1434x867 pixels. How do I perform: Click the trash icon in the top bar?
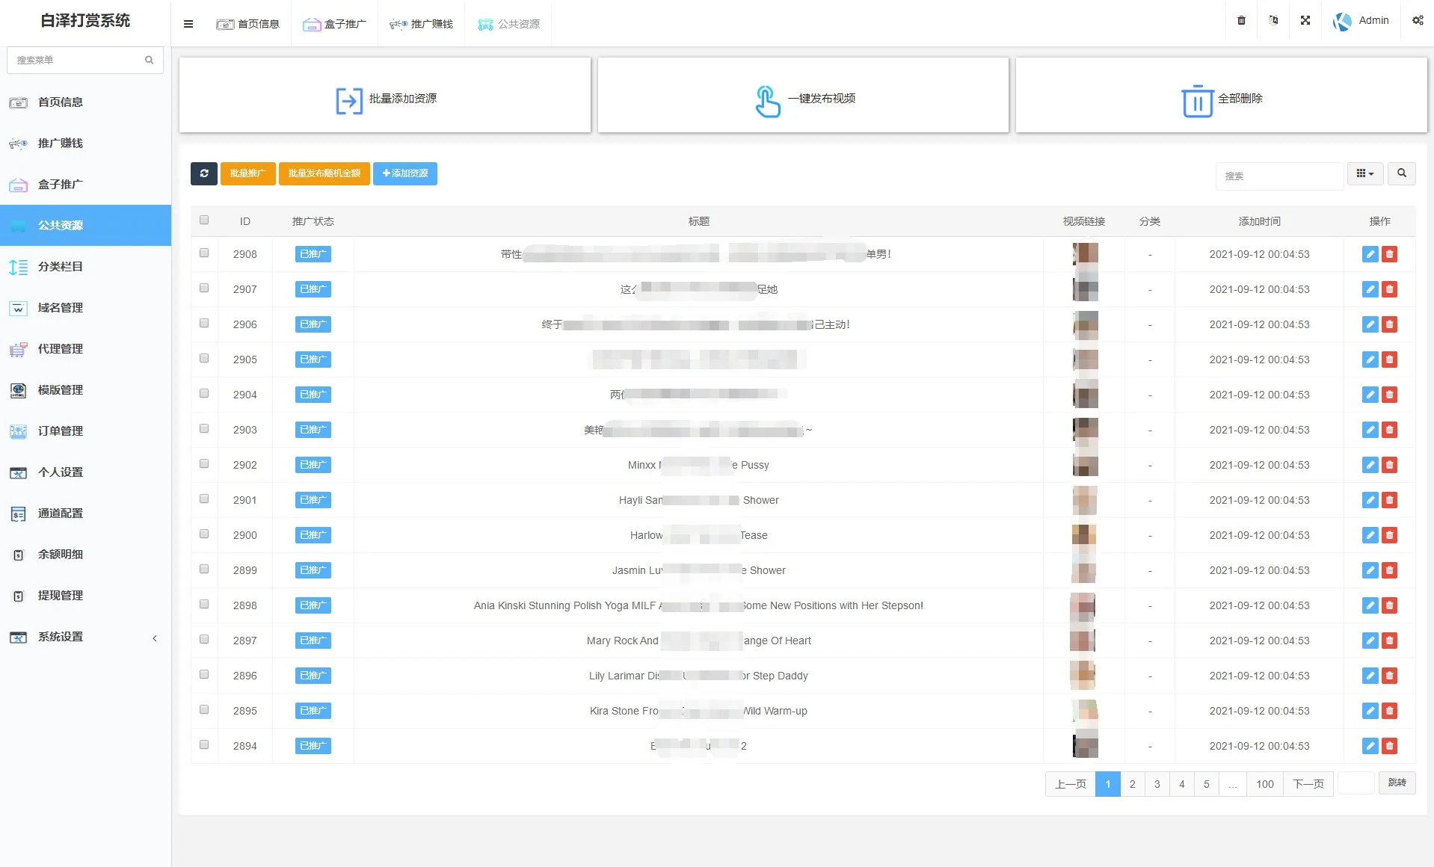[x=1241, y=21]
